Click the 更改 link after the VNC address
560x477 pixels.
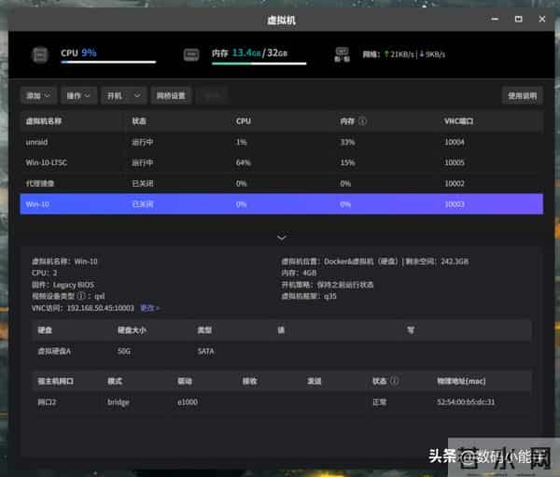pos(149,308)
